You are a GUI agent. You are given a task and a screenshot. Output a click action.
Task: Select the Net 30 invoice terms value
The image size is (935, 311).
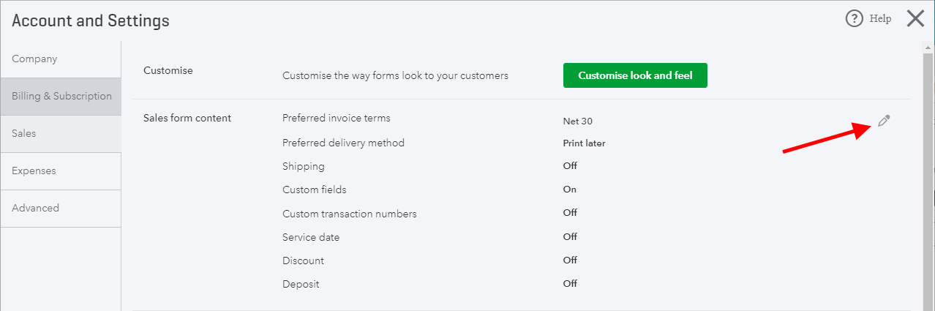click(x=578, y=121)
